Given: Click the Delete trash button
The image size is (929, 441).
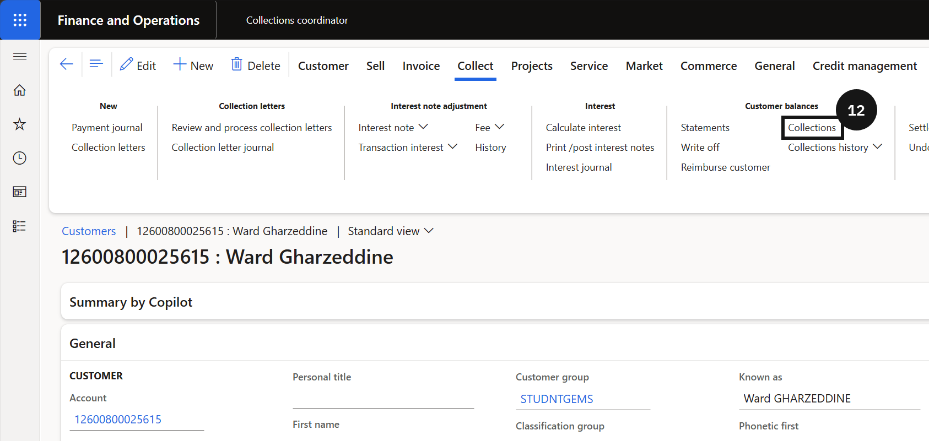Looking at the screenshot, I should (x=256, y=66).
